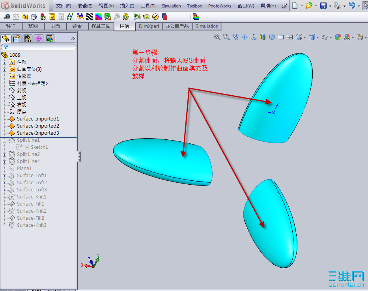
Task: Click the blue cube 3D view icon
Action: pyautogui.click(x=272, y=37)
